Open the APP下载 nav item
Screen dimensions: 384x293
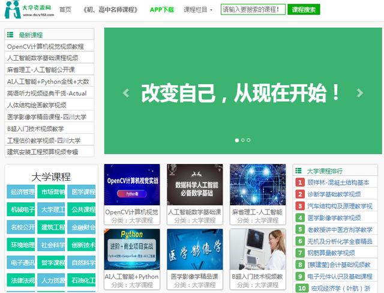click(161, 10)
